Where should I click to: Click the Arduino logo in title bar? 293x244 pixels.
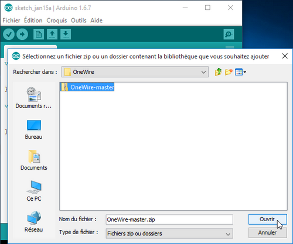tap(9, 8)
